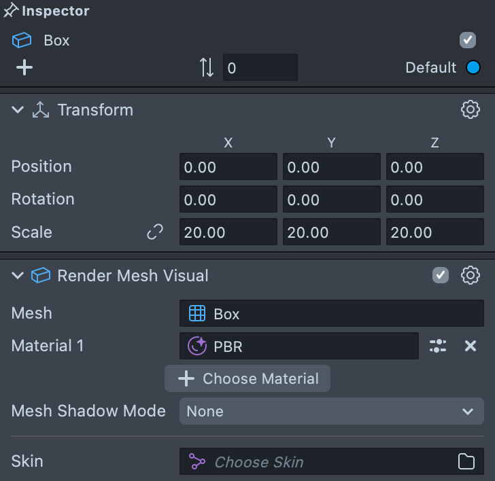
Task: Open PBR material properties sliders icon
Action: click(x=438, y=346)
